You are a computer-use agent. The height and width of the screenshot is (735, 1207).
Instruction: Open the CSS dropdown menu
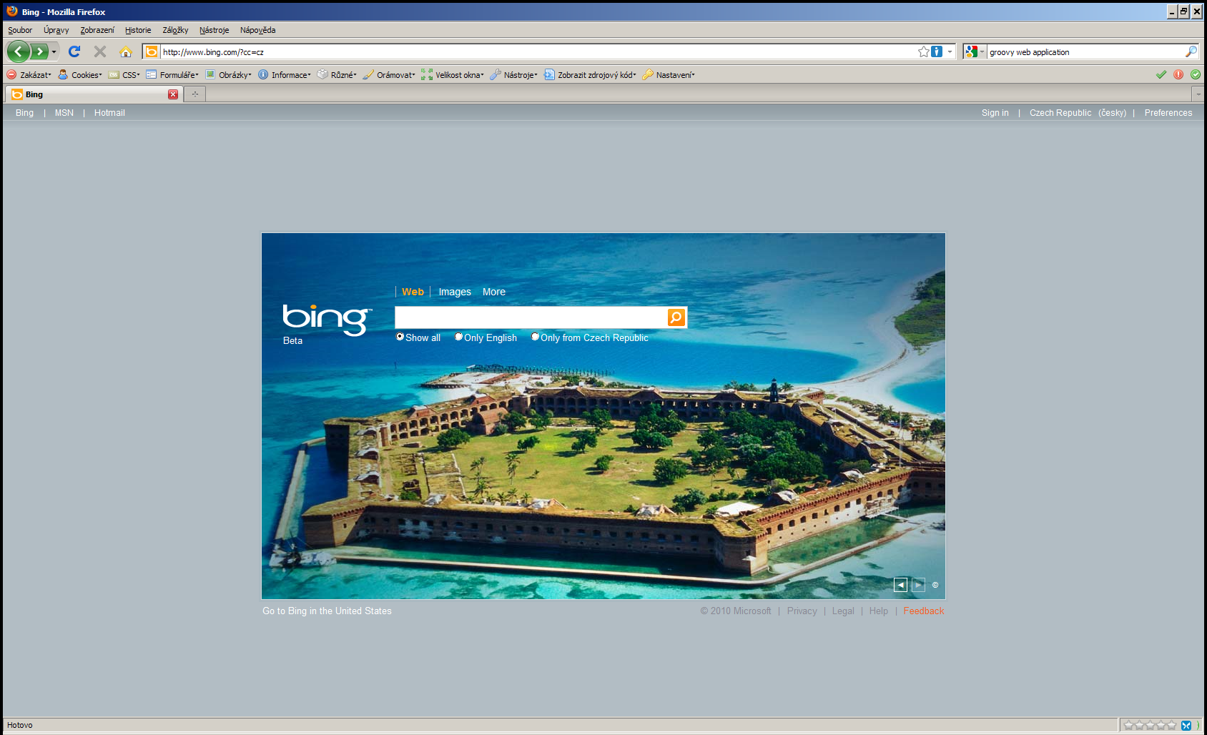coord(124,74)
